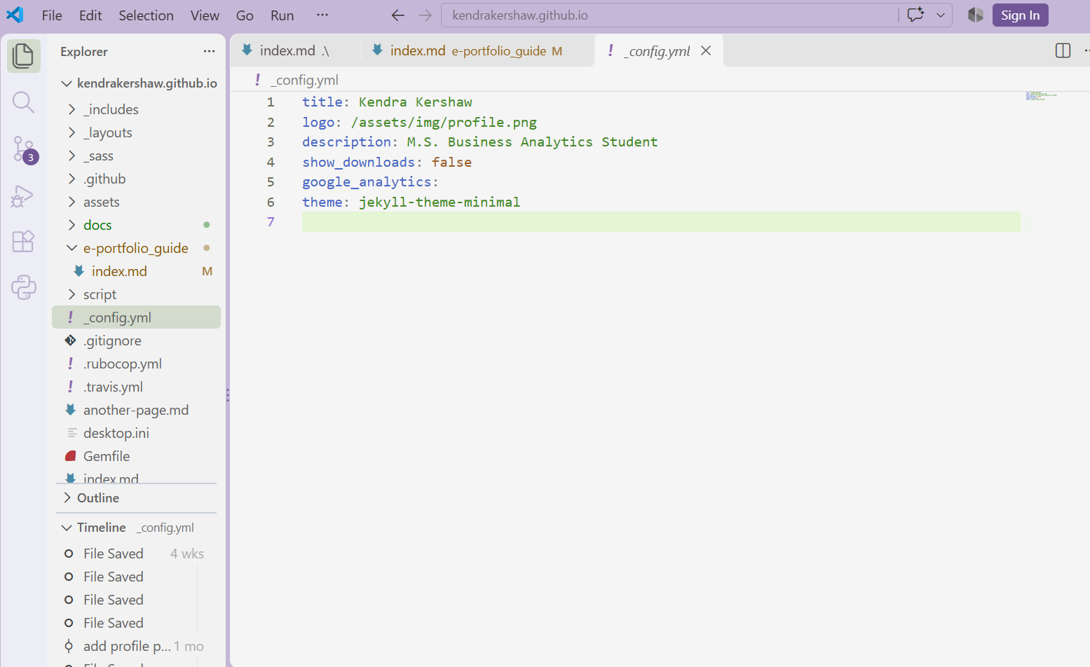This screenshot has width=1090, height=667.
Task: Open the Search view
Action: (23, 102)
